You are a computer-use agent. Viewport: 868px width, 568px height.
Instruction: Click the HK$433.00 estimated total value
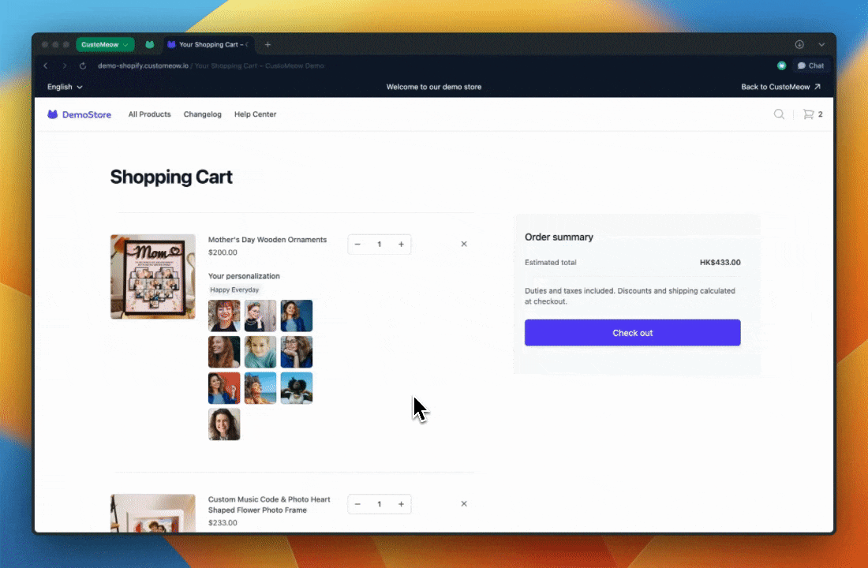pyautogui.click(x=720, y=263)
